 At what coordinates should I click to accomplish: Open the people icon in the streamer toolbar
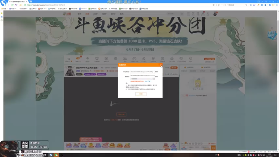pyautogui.click(x=125, y=58)
